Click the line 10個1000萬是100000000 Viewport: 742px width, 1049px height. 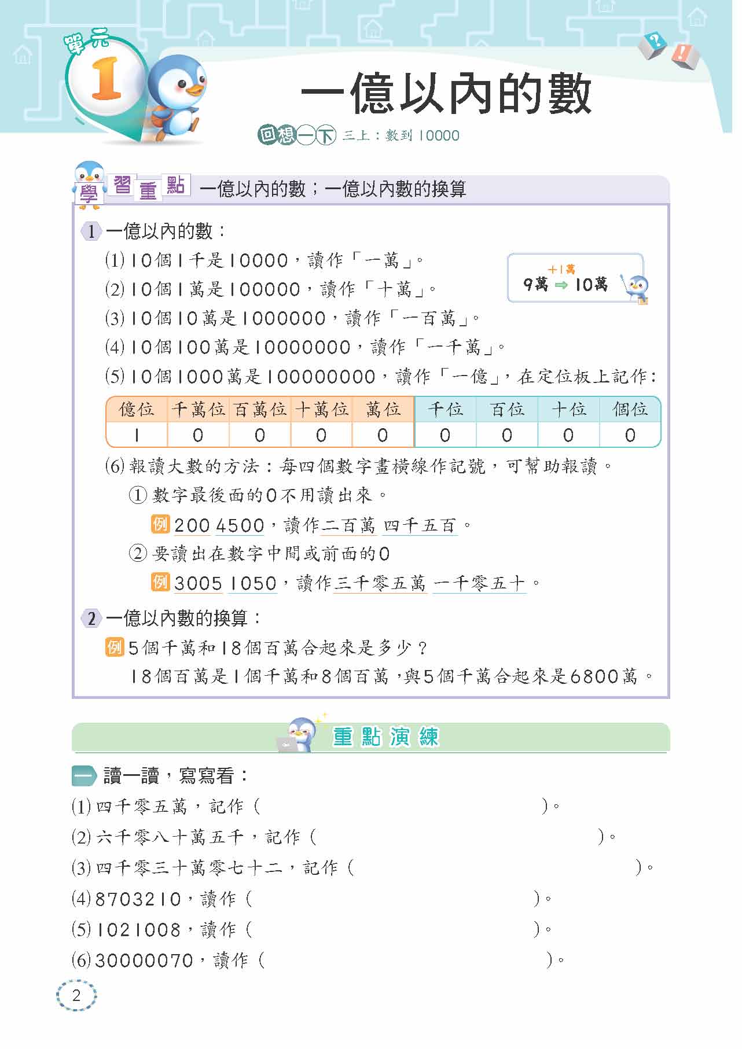[381, 377]
